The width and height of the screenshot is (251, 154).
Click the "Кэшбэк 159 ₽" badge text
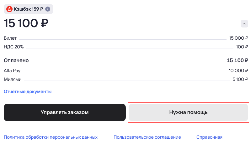[x=29, y=9]
